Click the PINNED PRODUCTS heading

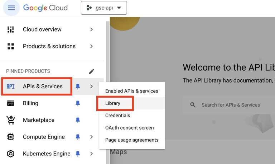pyautogui.click(x=28, y=71)
